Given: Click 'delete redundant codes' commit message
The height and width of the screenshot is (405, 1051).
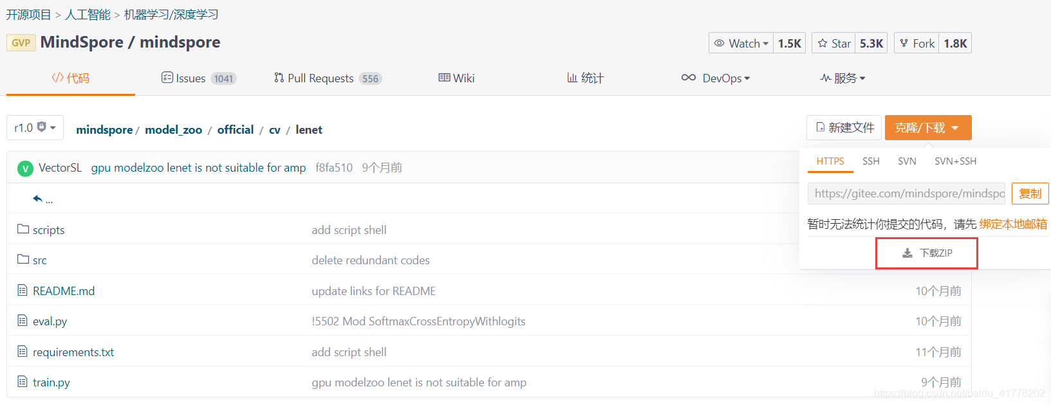Looking at the screenshot, I should [x=371, y=260].
